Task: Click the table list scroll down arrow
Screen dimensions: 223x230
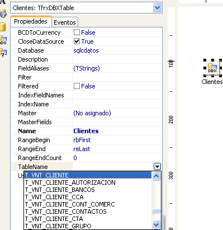Action: point(156,224)
